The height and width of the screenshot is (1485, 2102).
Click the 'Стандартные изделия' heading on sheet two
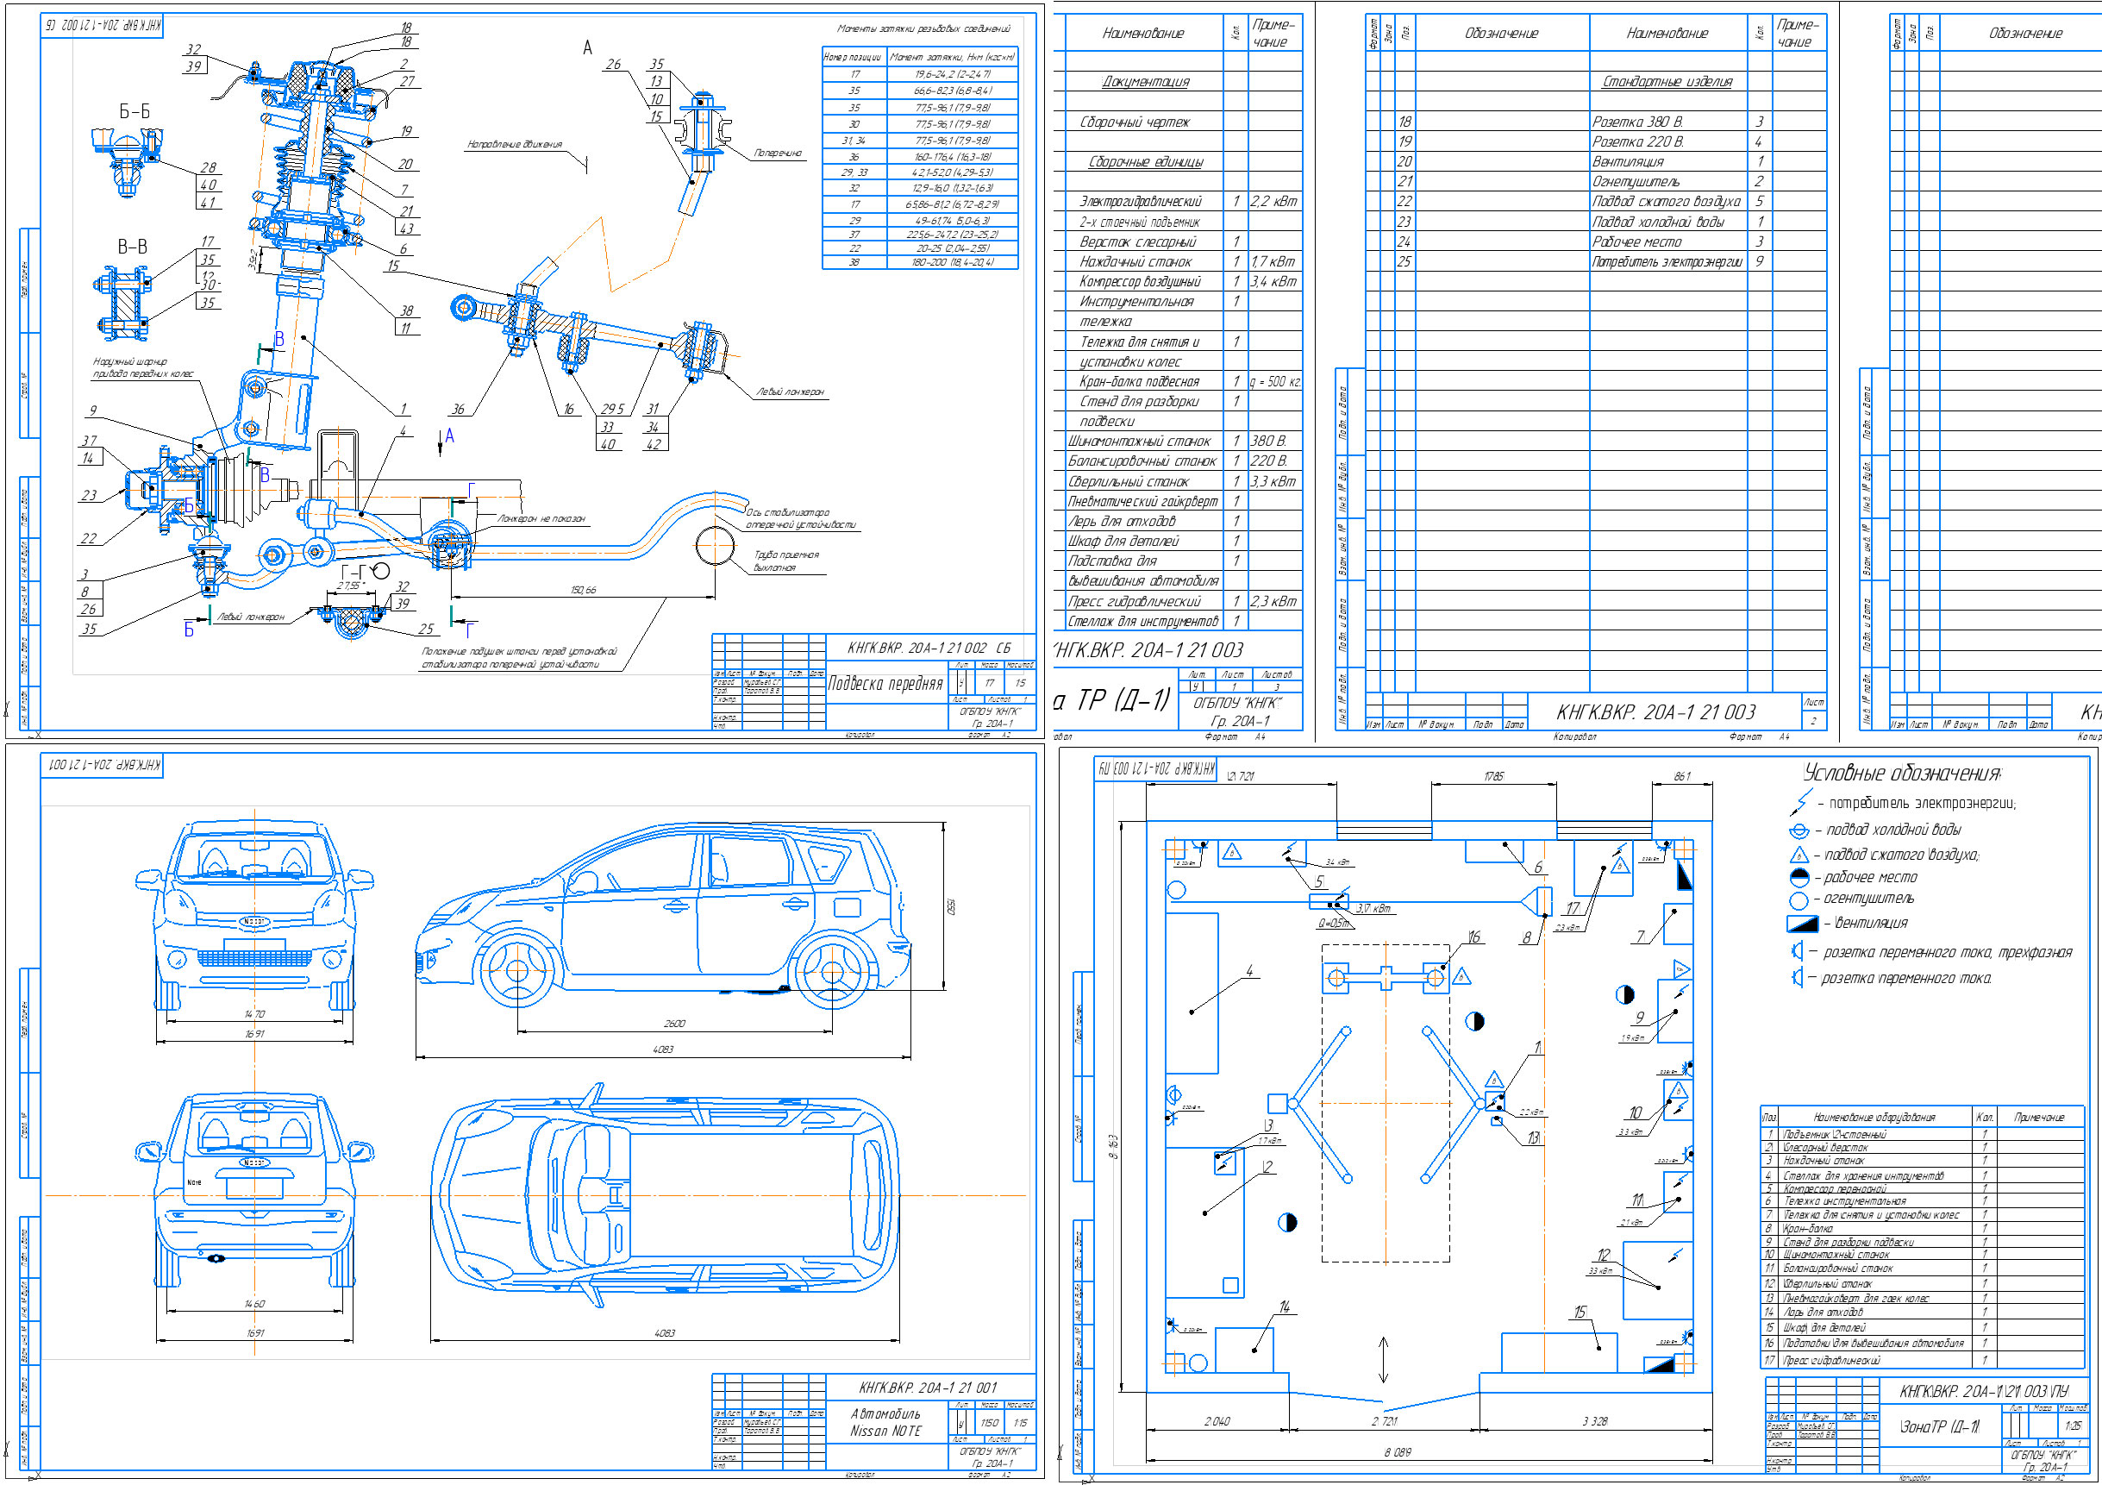click(1667, 81)
